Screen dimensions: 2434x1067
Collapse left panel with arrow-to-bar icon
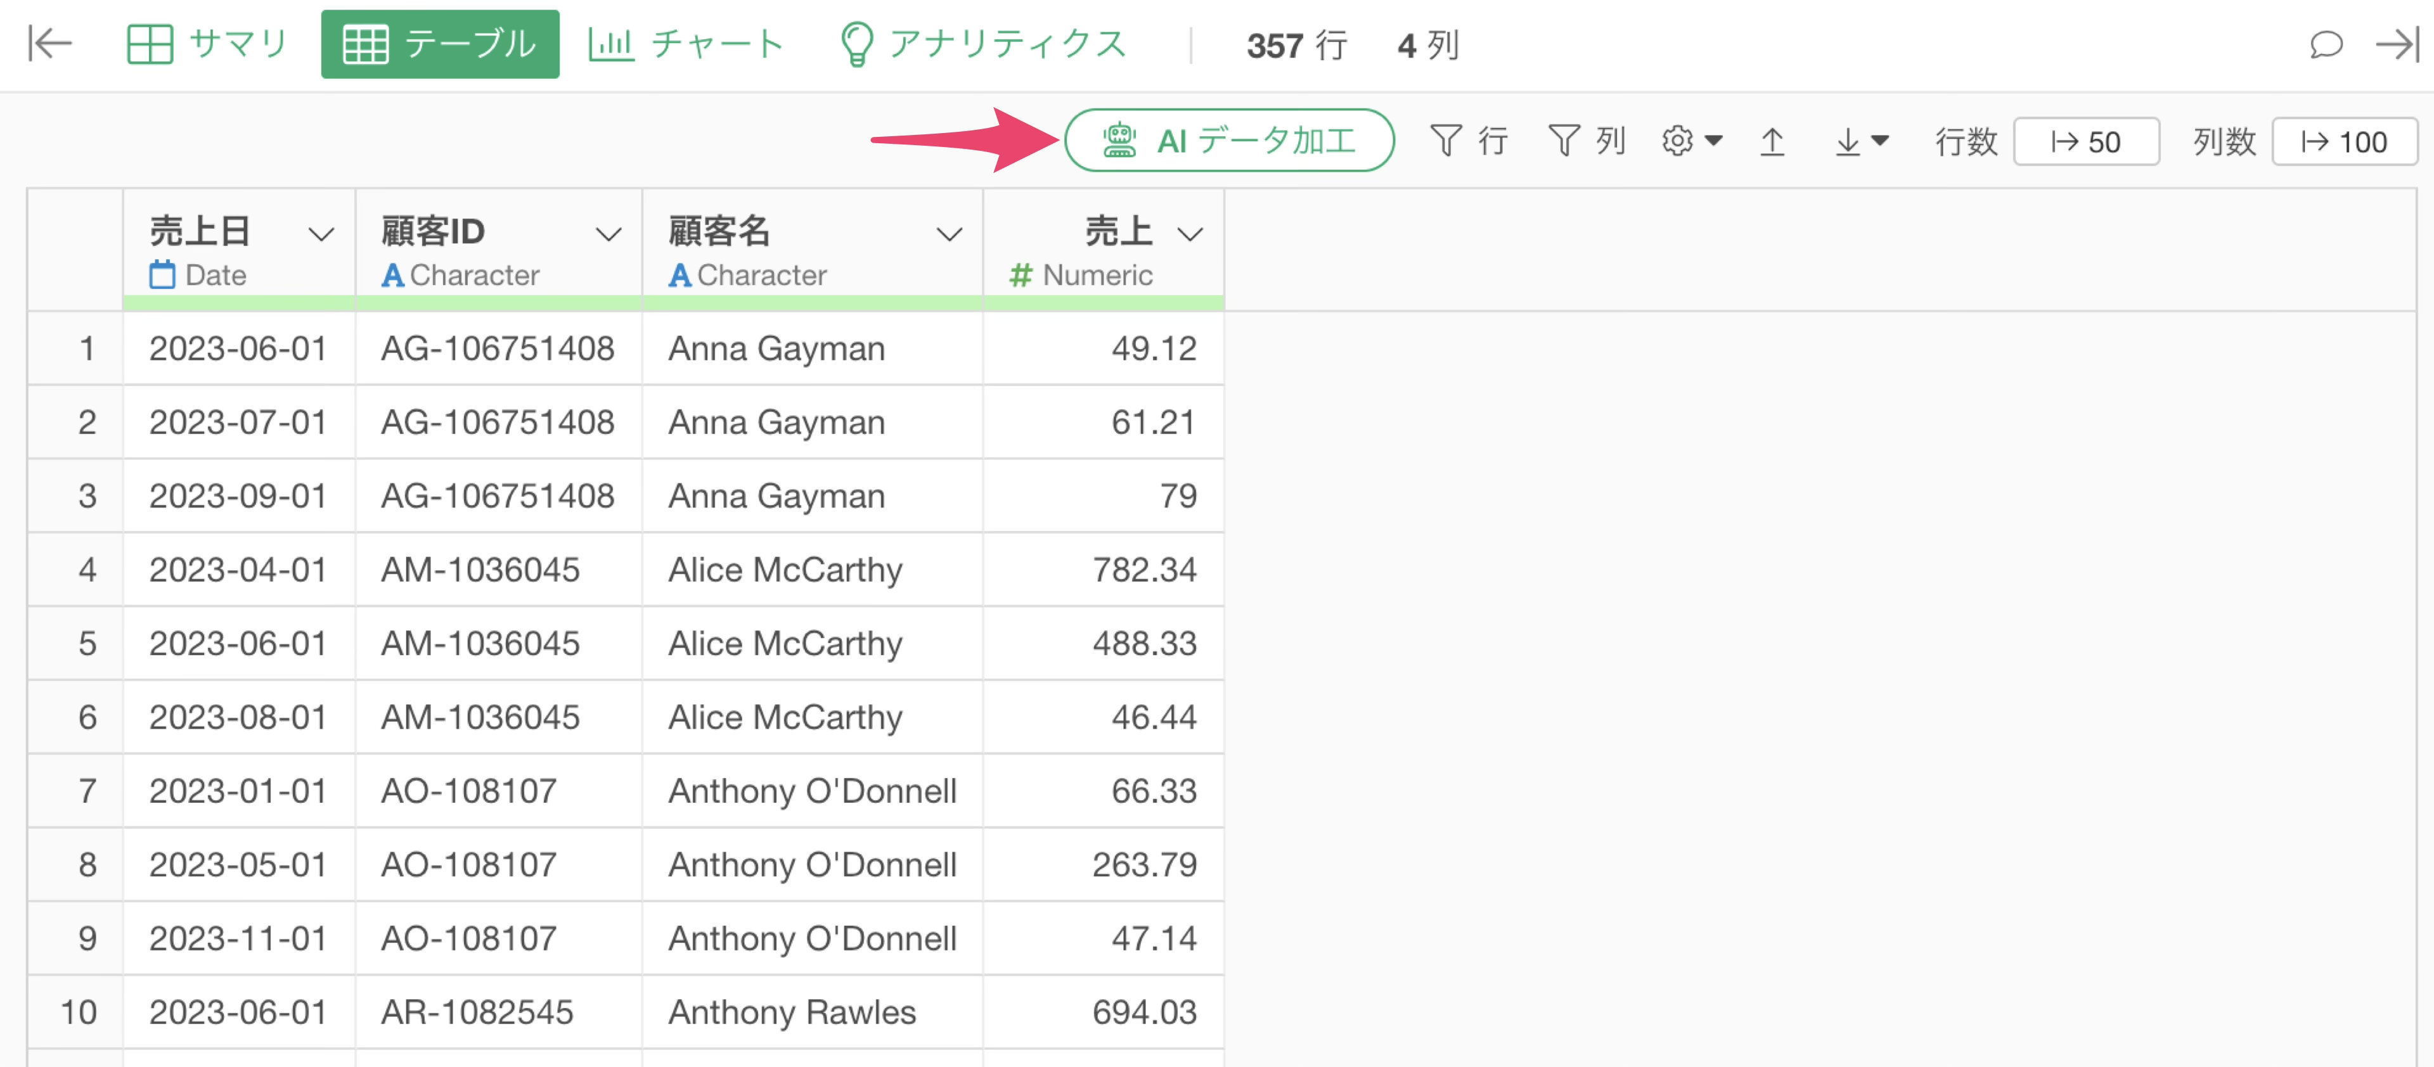tap(50, 44)
